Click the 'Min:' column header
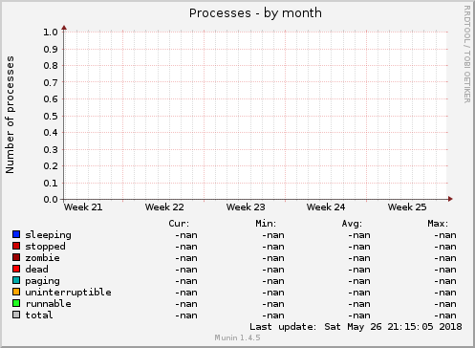The height and width of the screenshot is (348, 475). 266,224
